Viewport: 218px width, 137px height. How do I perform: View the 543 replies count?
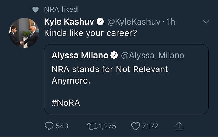[x=62, y=126]
